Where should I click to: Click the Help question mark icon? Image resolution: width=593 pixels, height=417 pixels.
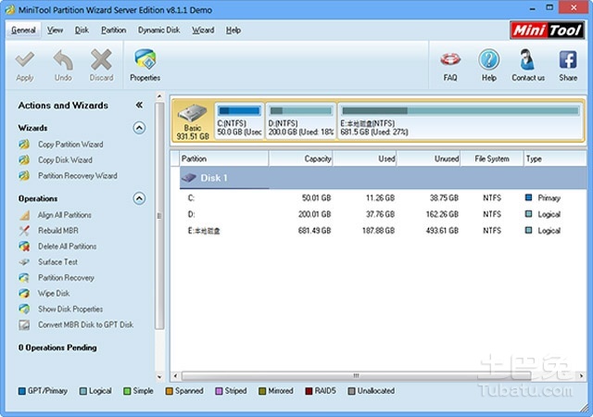click(488, 59)
